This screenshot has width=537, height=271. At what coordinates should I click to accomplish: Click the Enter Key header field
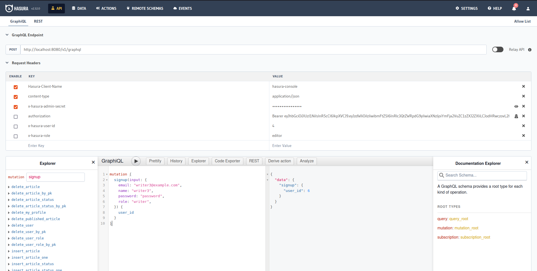148,146
